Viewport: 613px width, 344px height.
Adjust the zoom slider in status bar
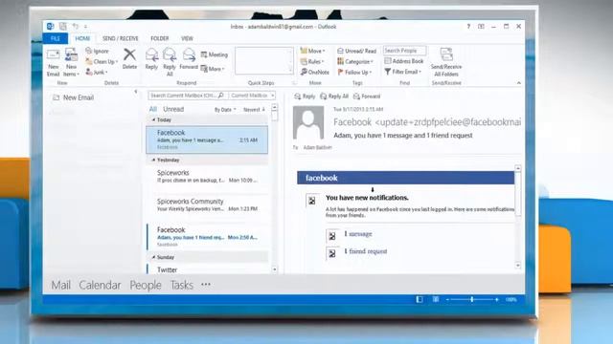(472, 299)
